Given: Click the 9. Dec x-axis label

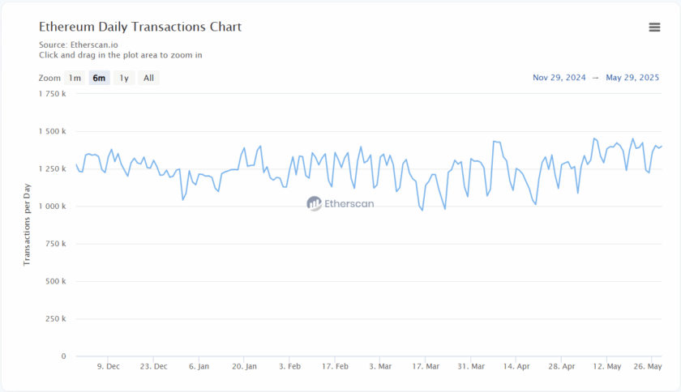Looking at the screenshot, I should 109,367.
